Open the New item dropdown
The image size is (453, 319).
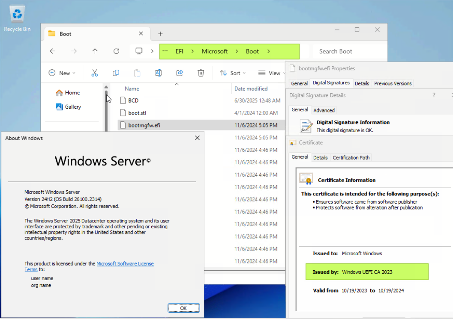click(62, 73)
